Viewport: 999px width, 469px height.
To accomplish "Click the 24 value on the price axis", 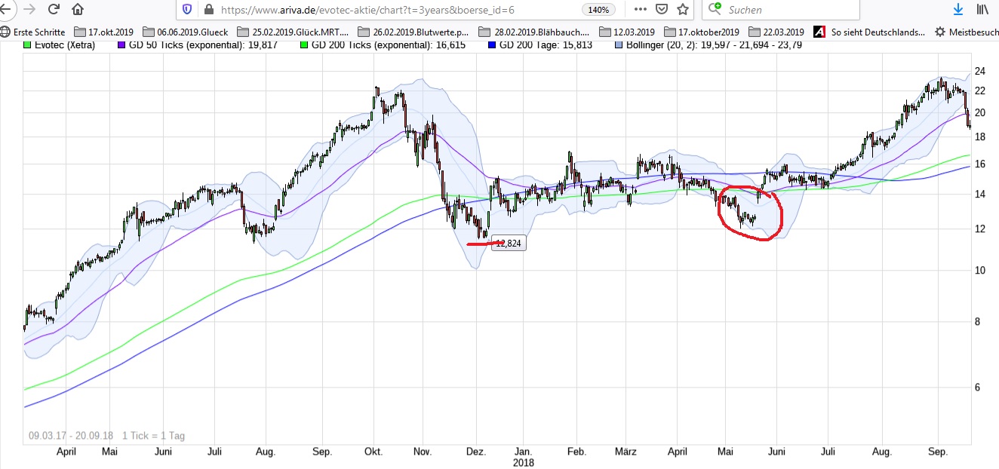I will [x=980, y=72].
